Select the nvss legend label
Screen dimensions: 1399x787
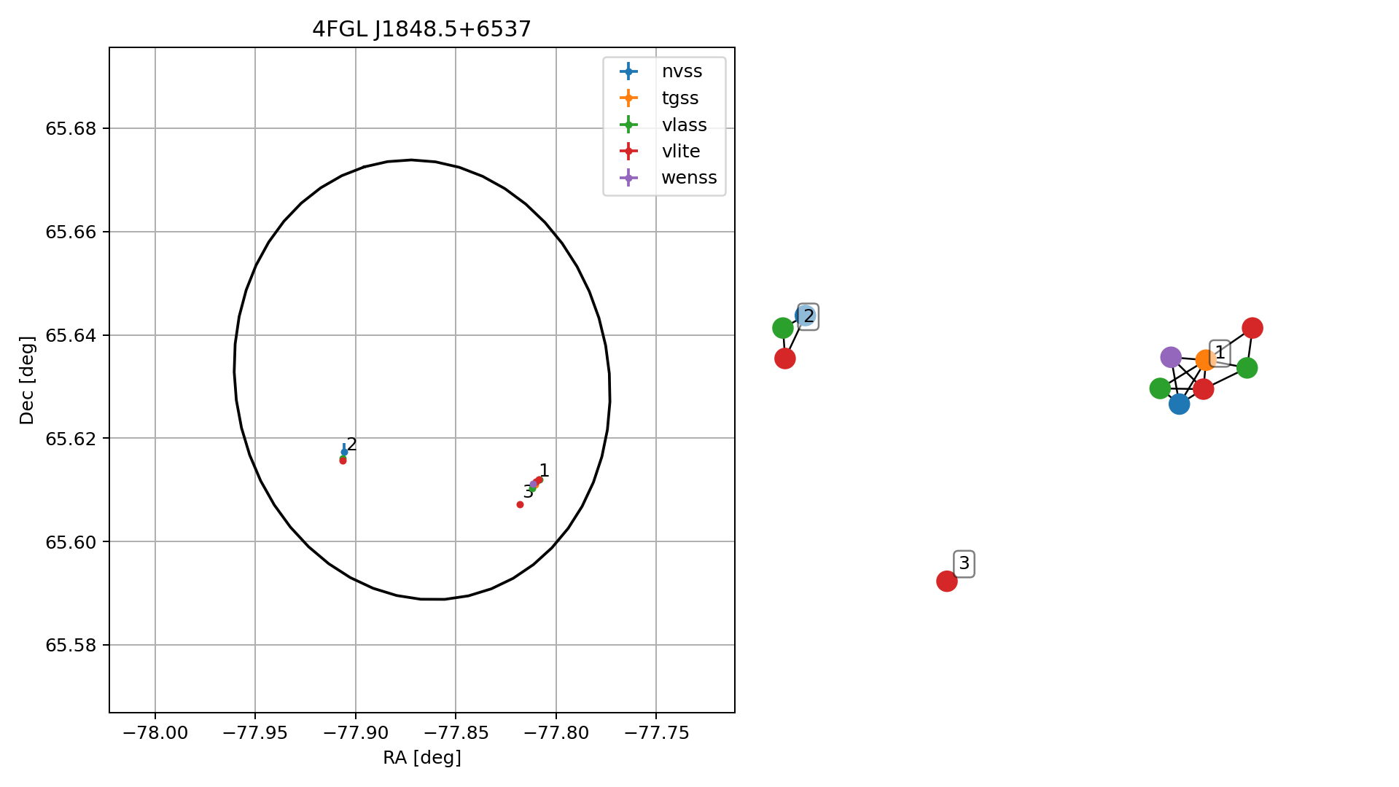pyautogui.click(x=682, y=71)
